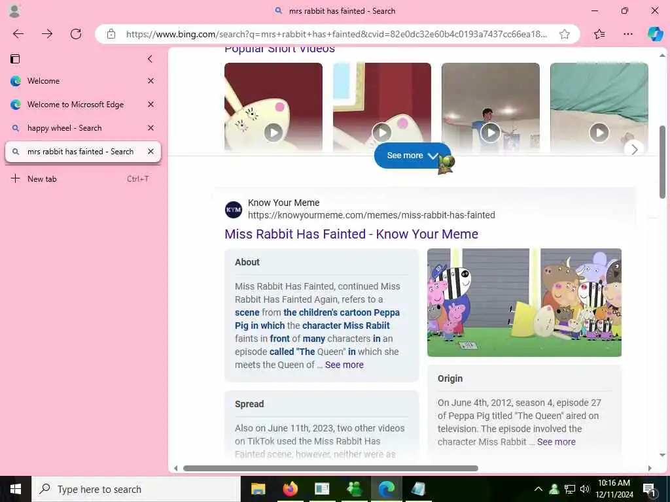Click the Spread card heading
Viewport: 670px width, 502px height.
tap(249, 404)
